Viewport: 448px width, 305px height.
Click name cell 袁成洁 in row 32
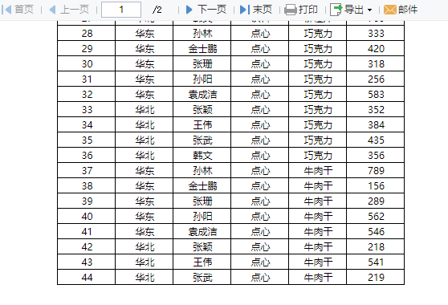tap(202, 94)
